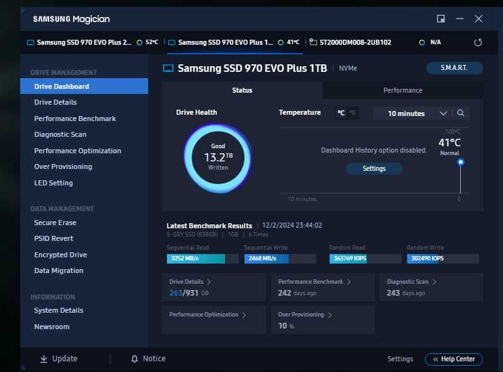Click the dashboard history Settings button
This screenshot has height=372, width=503.
[374, 168]
